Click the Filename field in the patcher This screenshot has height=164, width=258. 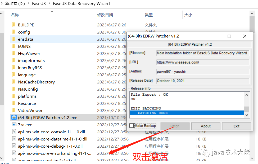click(203, 53)
